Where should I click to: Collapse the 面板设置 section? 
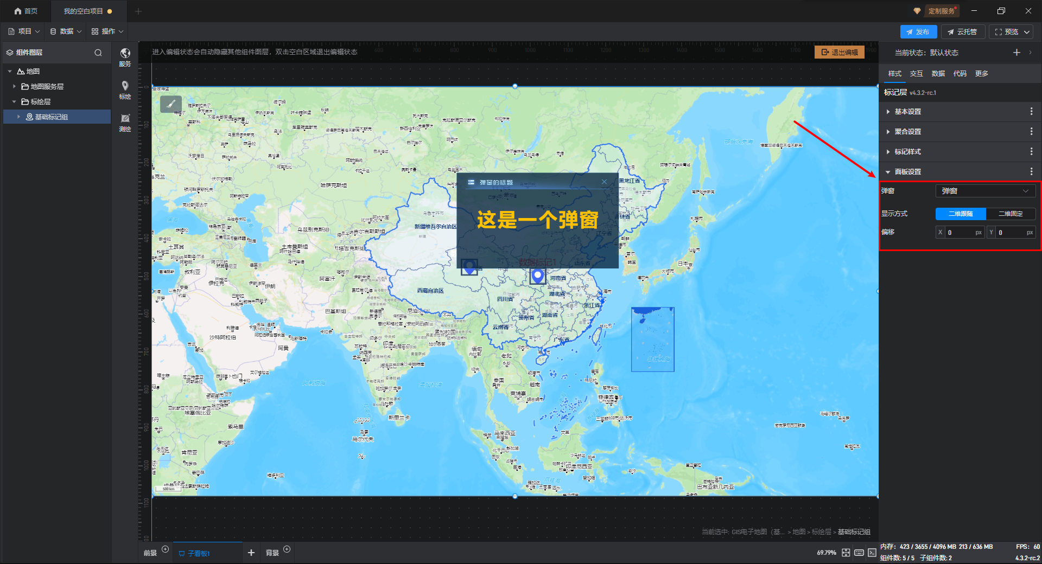[888, 172]
